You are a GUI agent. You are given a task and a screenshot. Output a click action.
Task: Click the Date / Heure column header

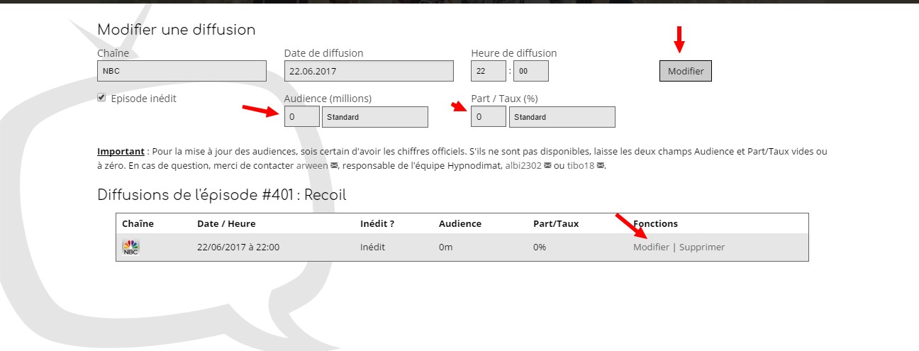[x=226, y=223]
